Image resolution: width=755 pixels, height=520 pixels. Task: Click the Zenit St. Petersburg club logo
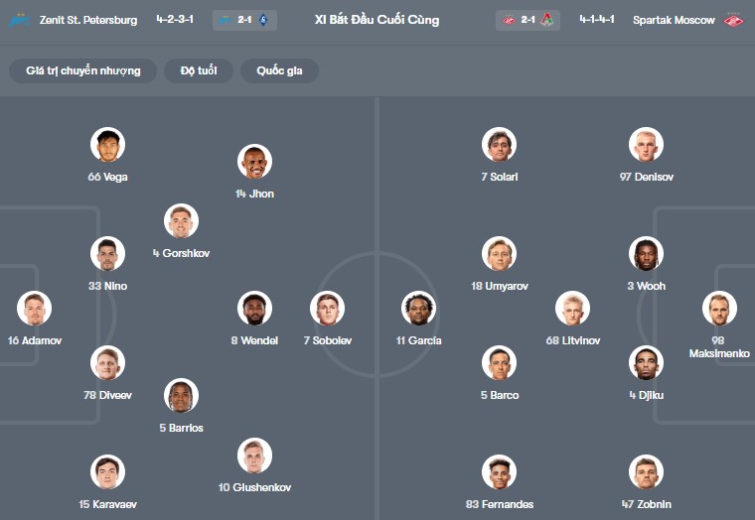click(19, 20)
